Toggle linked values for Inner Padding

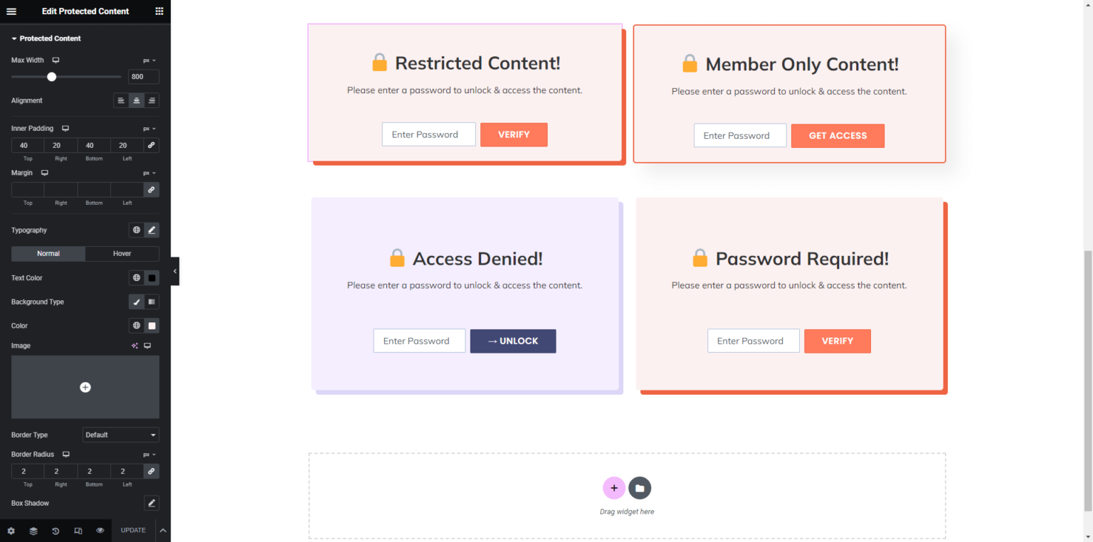point(151,146)
